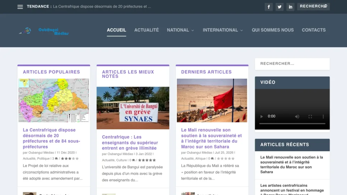
Task: Open the Twitter social icon
Action: (279, 7)
